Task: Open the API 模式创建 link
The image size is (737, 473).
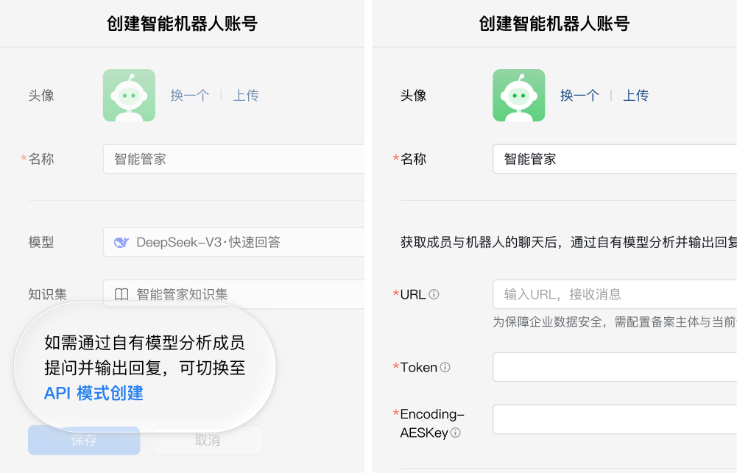Action: pyautogui.click(x=94, y=394)
